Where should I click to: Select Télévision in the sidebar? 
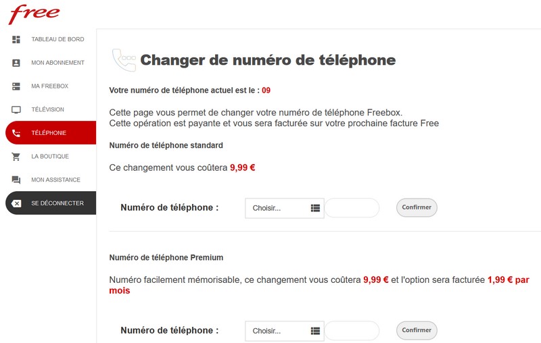click(47, 109)
